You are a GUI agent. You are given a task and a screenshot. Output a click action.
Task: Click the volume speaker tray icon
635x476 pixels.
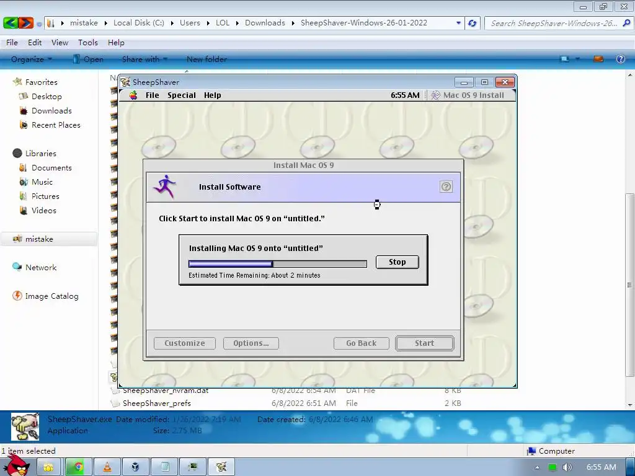point(567,467)
